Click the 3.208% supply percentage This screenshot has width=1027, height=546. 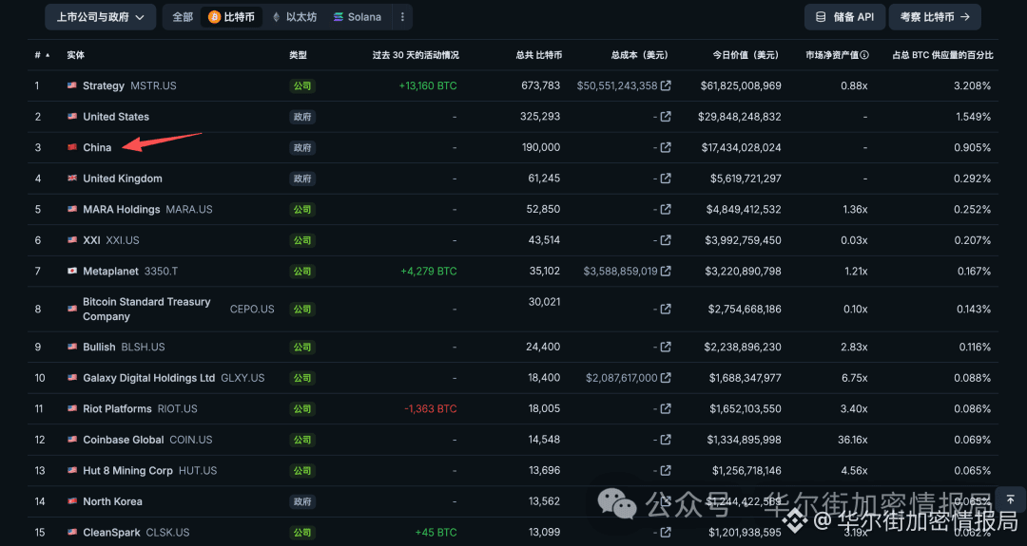[973, 85]
